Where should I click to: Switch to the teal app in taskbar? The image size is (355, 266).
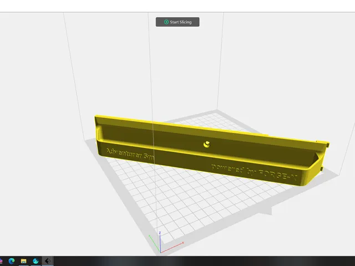coord(35,261)
